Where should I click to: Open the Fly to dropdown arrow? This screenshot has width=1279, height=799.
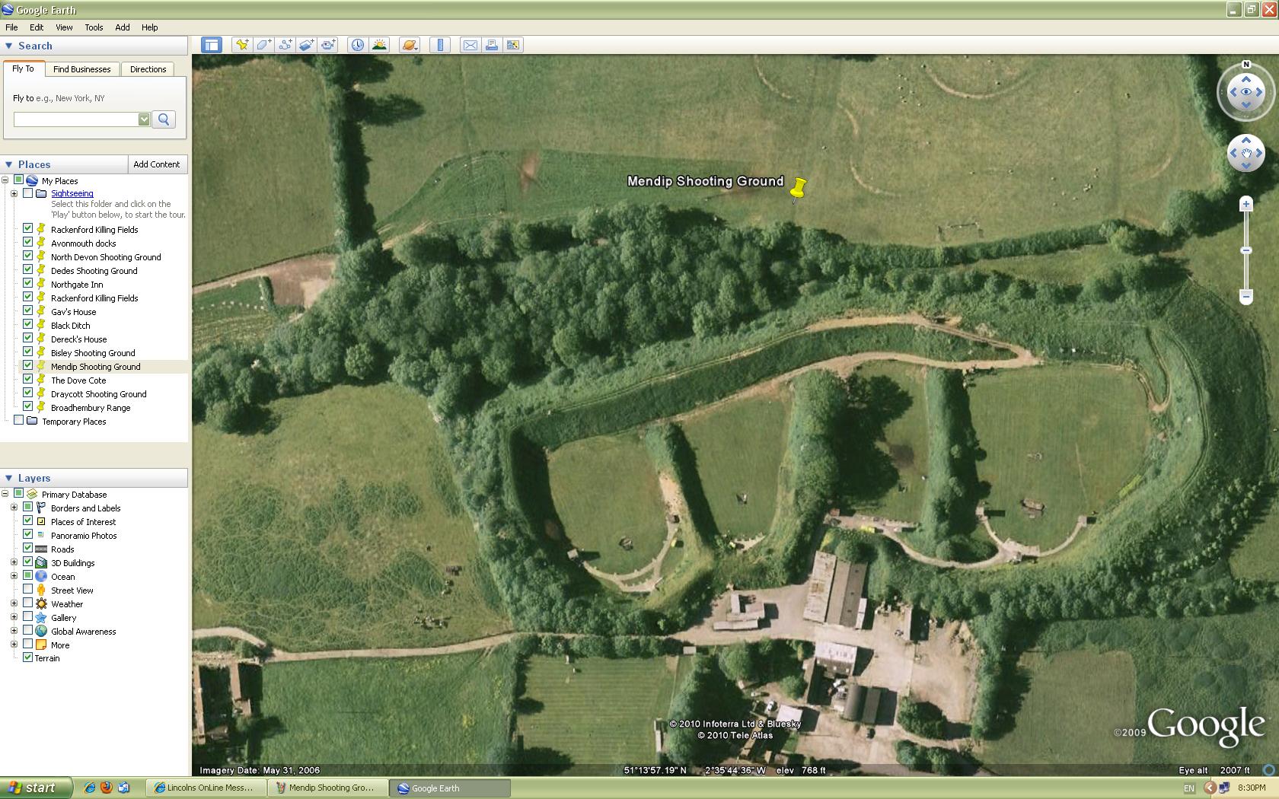click(144, 119)
